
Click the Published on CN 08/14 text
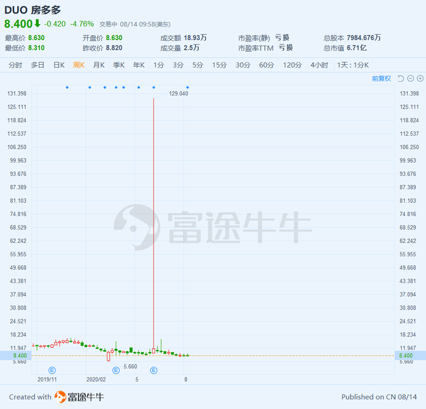(x=379, y=397)
